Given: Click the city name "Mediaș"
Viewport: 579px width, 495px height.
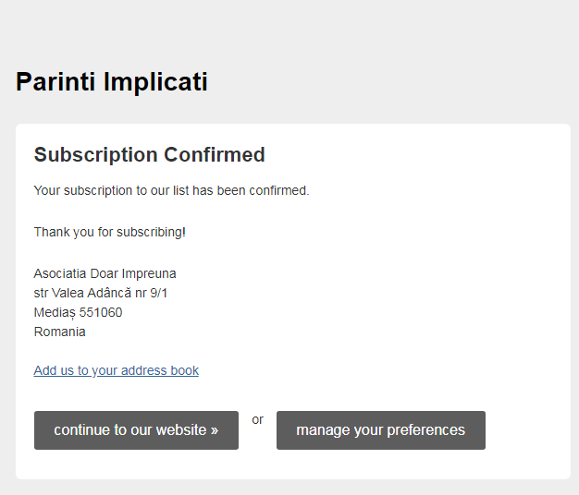Looking at the screenshot, I should pos(54,312).
